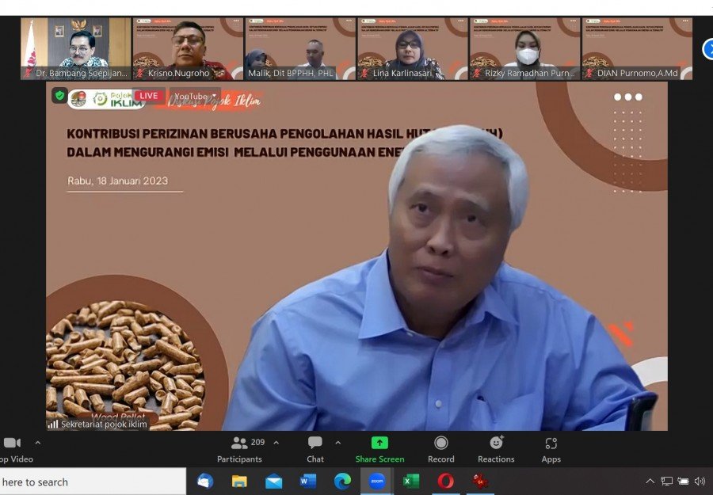Open volume control in system tray
Screen dimensions: 713x495
[x=700, y=481]
